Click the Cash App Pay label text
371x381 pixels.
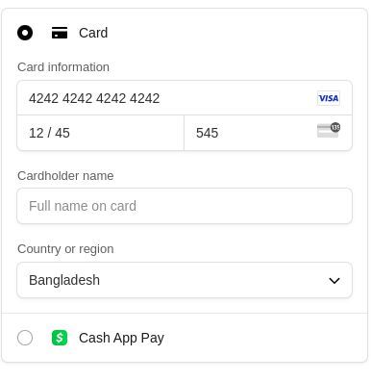tap(121, 338)
